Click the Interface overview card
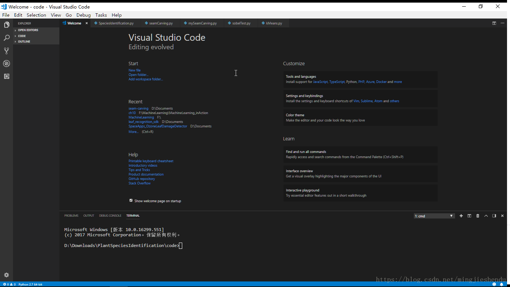Screen dimensions: 510x287 360,174
